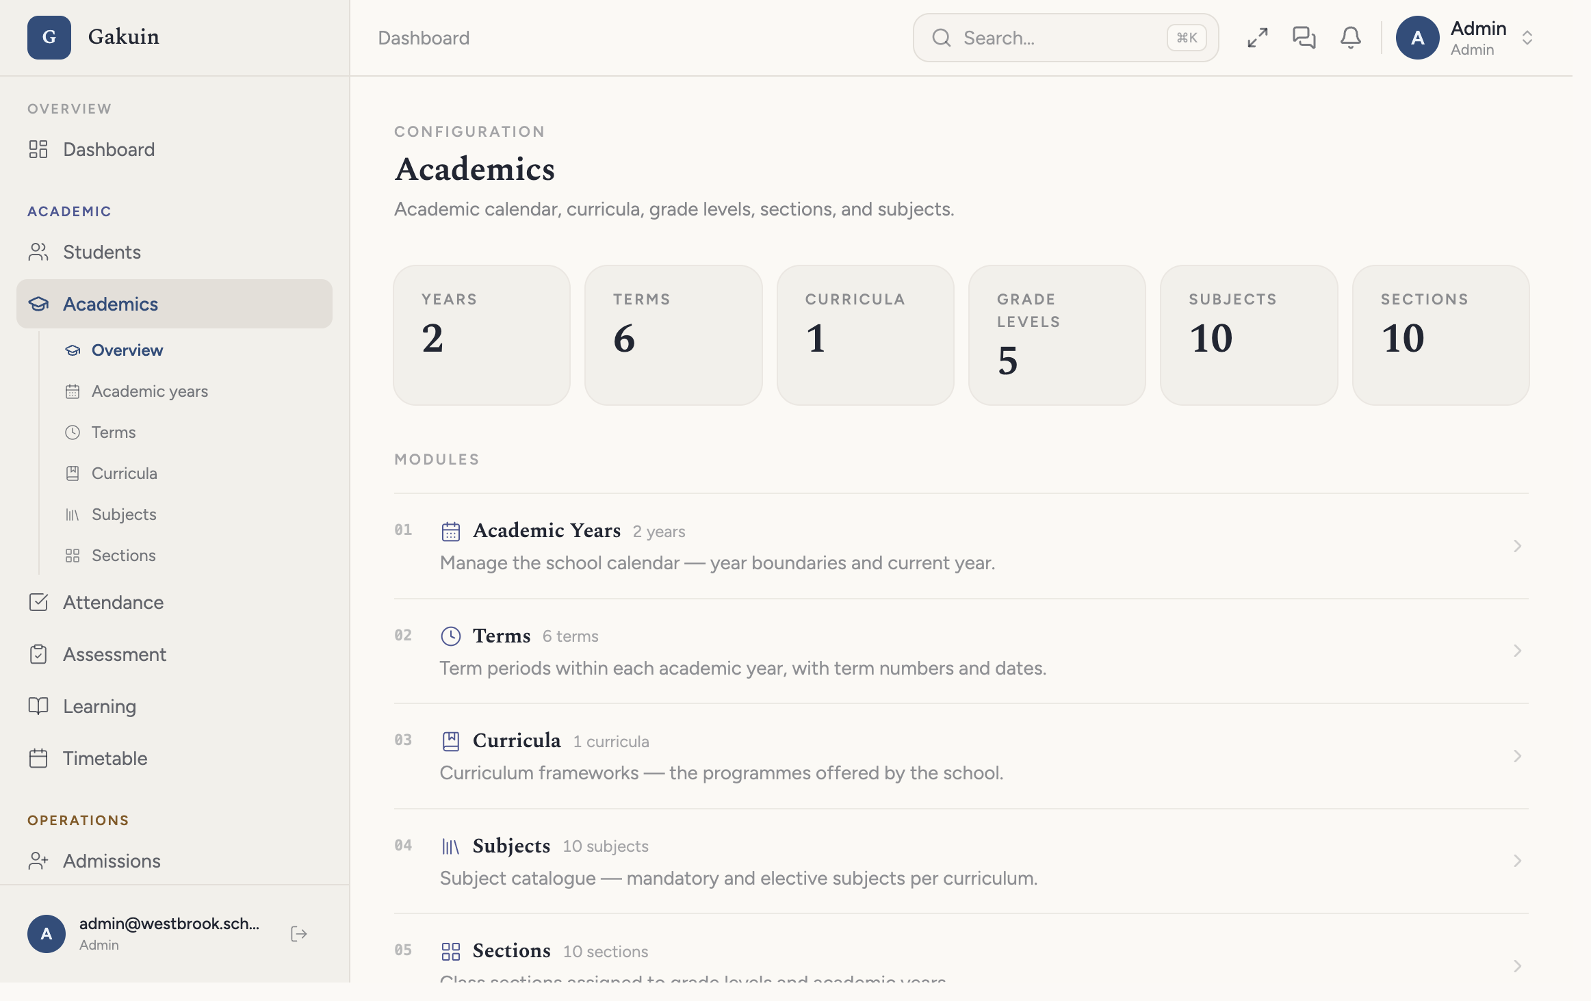This screenshot has width=1591, height=1001.
Task: Click the Subjects library icon in sidebar
Action: (x=73, y=515)
